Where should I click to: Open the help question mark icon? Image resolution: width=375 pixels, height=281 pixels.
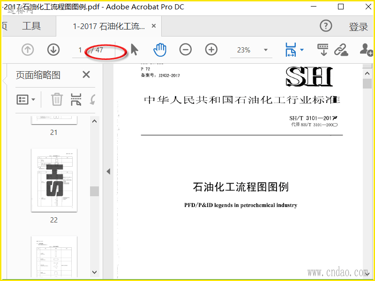coord(326,26)
